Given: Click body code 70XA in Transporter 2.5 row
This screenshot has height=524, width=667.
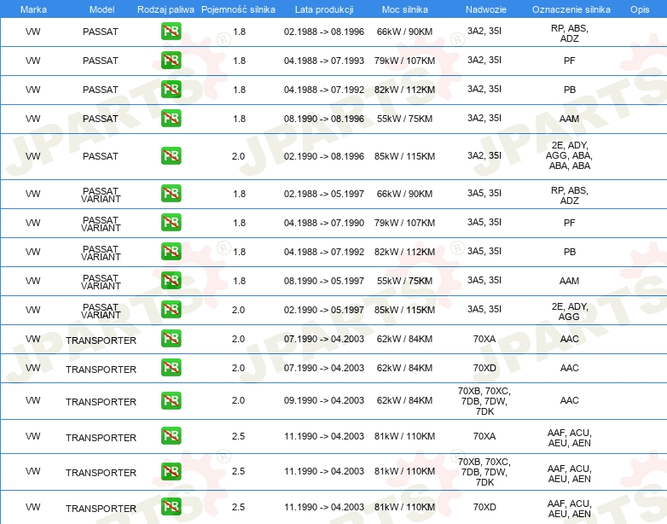Looking at the screenshot, I should (484, 436).
